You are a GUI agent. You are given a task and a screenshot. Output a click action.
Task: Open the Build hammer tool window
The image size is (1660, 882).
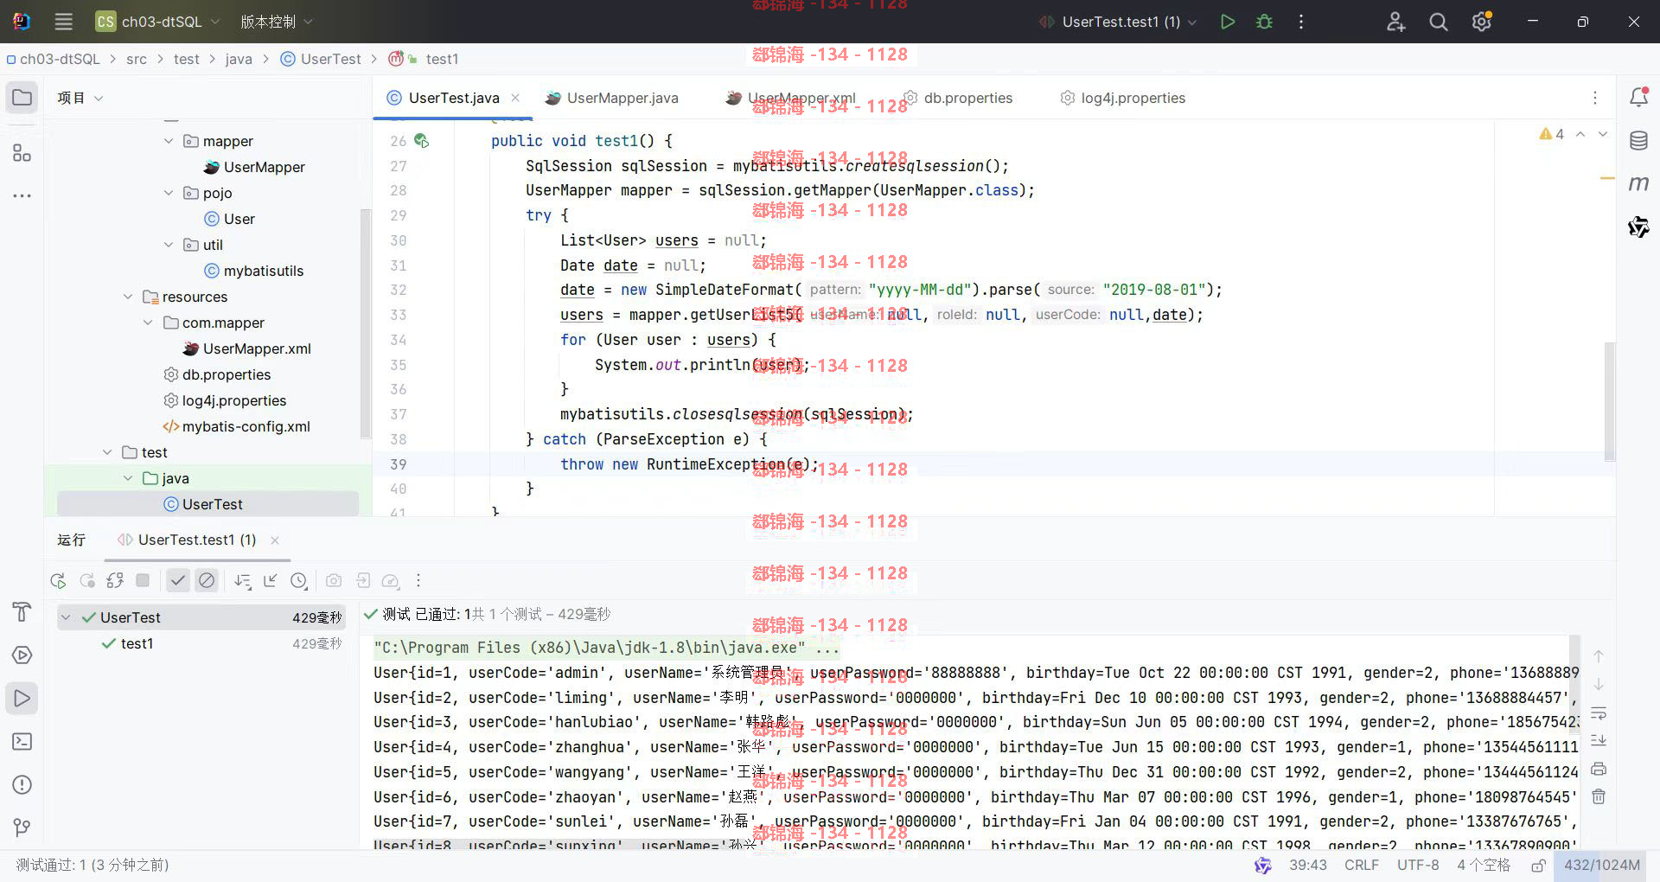pos(22,612)
